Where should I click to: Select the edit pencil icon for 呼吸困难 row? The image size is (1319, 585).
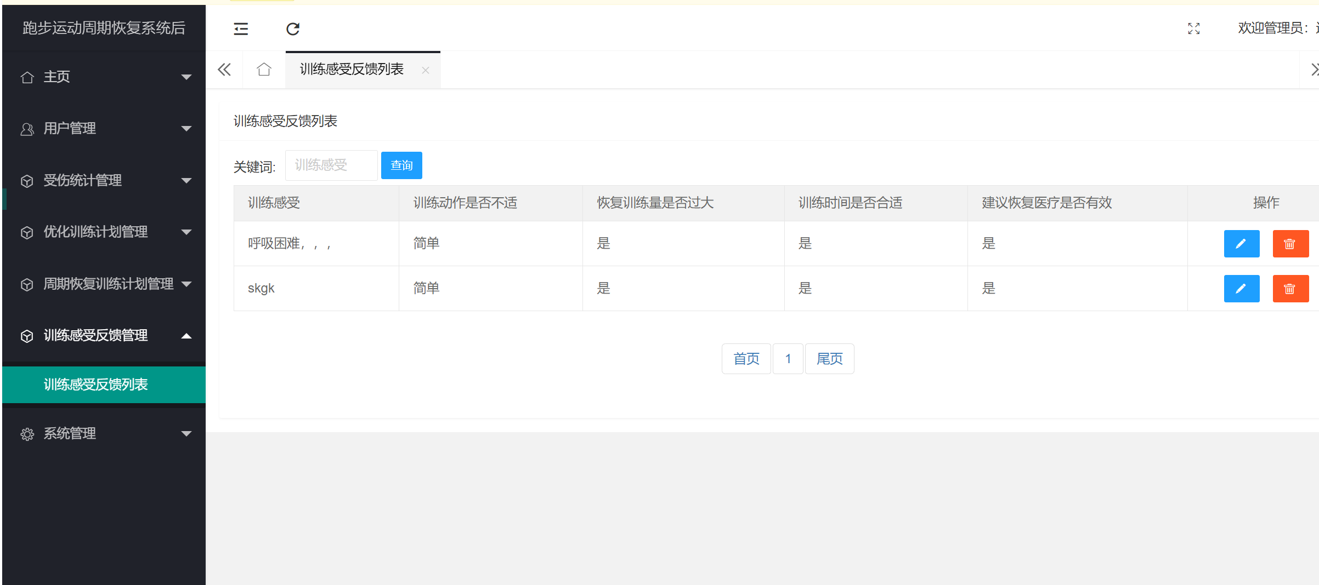pos(1242,244)
